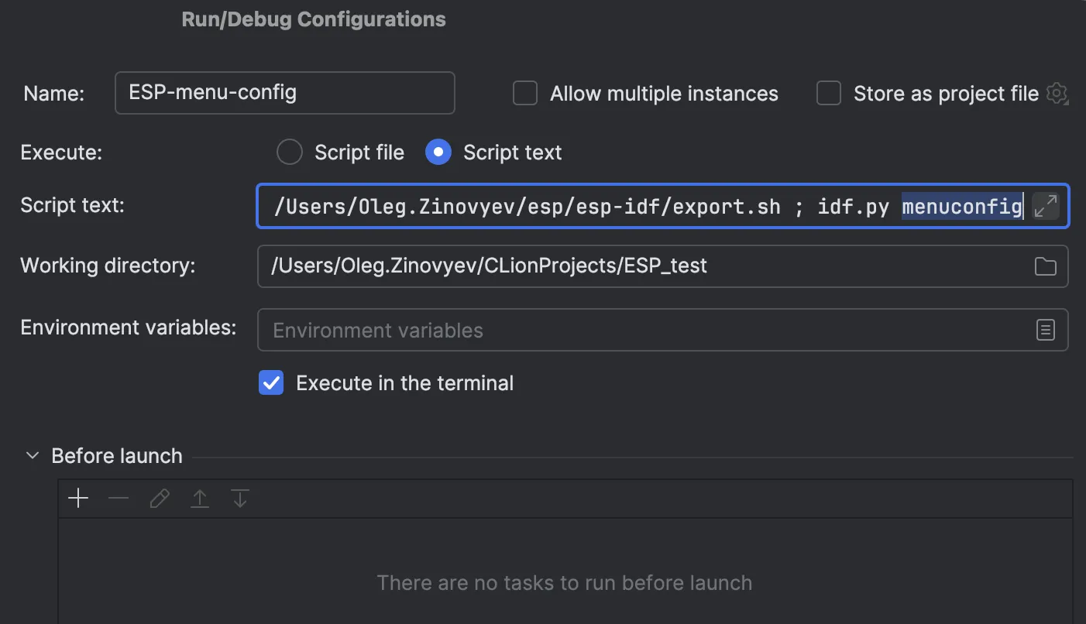This screenshot has height=624, width=1086.
Task: Click the empty Before launch tasks list
Action: pos(564,573)
